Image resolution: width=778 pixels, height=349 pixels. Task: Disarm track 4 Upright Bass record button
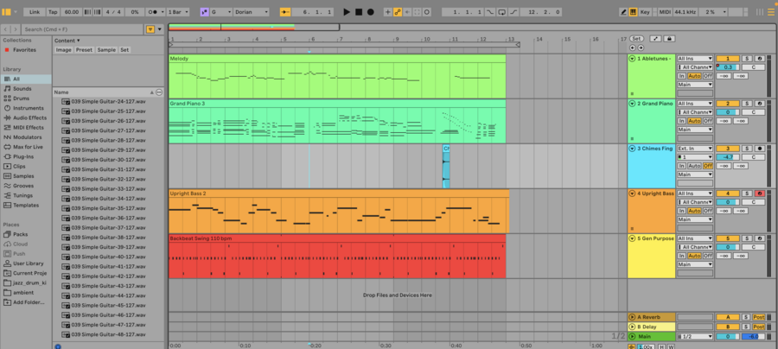coord(759,194)
